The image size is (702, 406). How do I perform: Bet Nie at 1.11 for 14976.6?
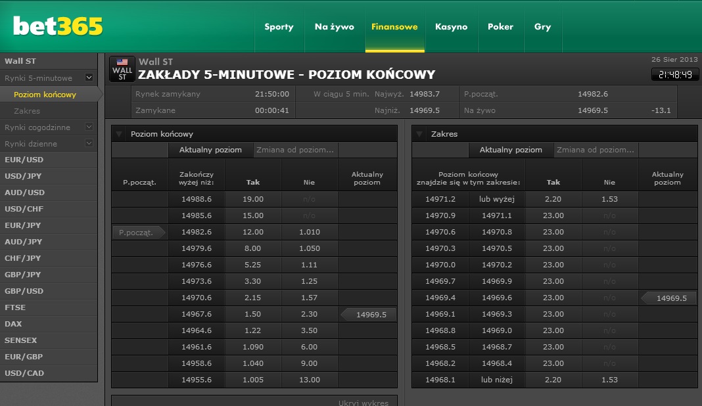click(310, 265)
